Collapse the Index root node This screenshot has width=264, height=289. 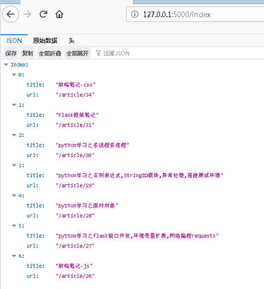(x=6, y=64)
